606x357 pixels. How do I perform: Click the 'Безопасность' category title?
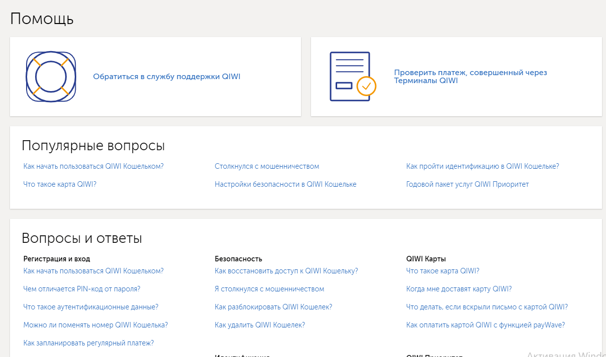pyautogui.click(x=238, y=259)
